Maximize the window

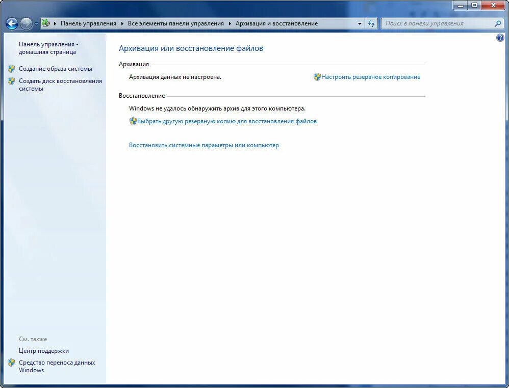[x=474, y=5]
